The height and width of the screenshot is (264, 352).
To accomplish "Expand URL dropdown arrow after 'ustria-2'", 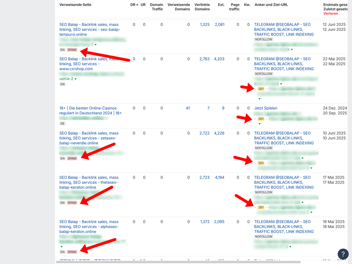I will click(76, 79).
